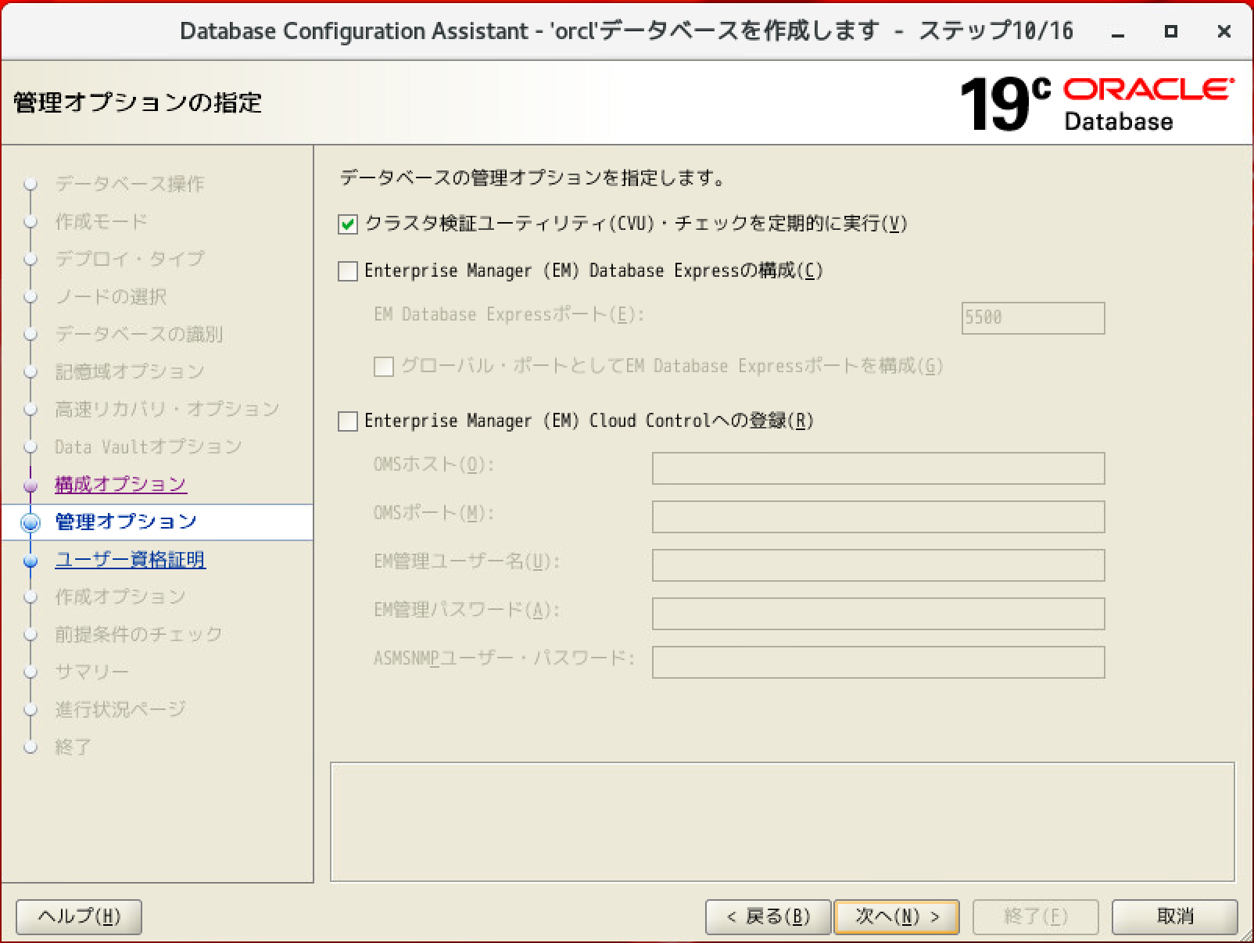1254x943 pixels.
Task: Click the 作成オプション step in sidebar
Action: coord(120,597)
